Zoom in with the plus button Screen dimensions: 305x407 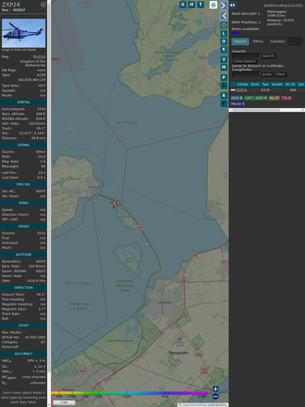point(216,389)
